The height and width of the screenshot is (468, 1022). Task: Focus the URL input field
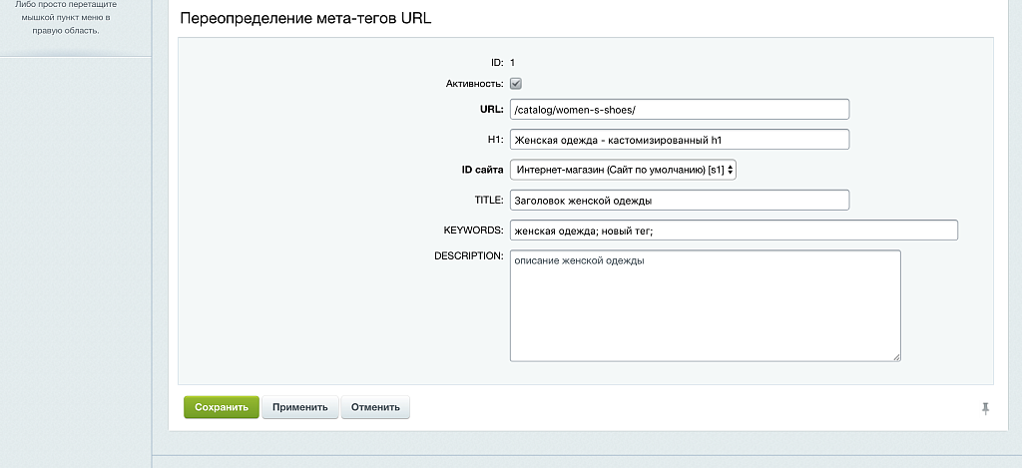tap(679, 109)
